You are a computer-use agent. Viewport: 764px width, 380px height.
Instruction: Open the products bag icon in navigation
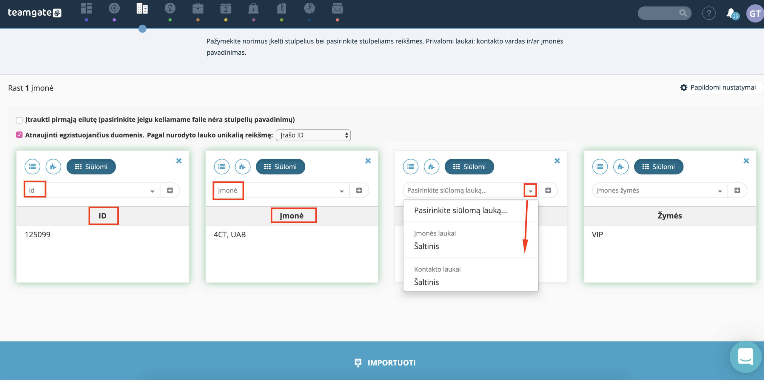pos(253,8)
